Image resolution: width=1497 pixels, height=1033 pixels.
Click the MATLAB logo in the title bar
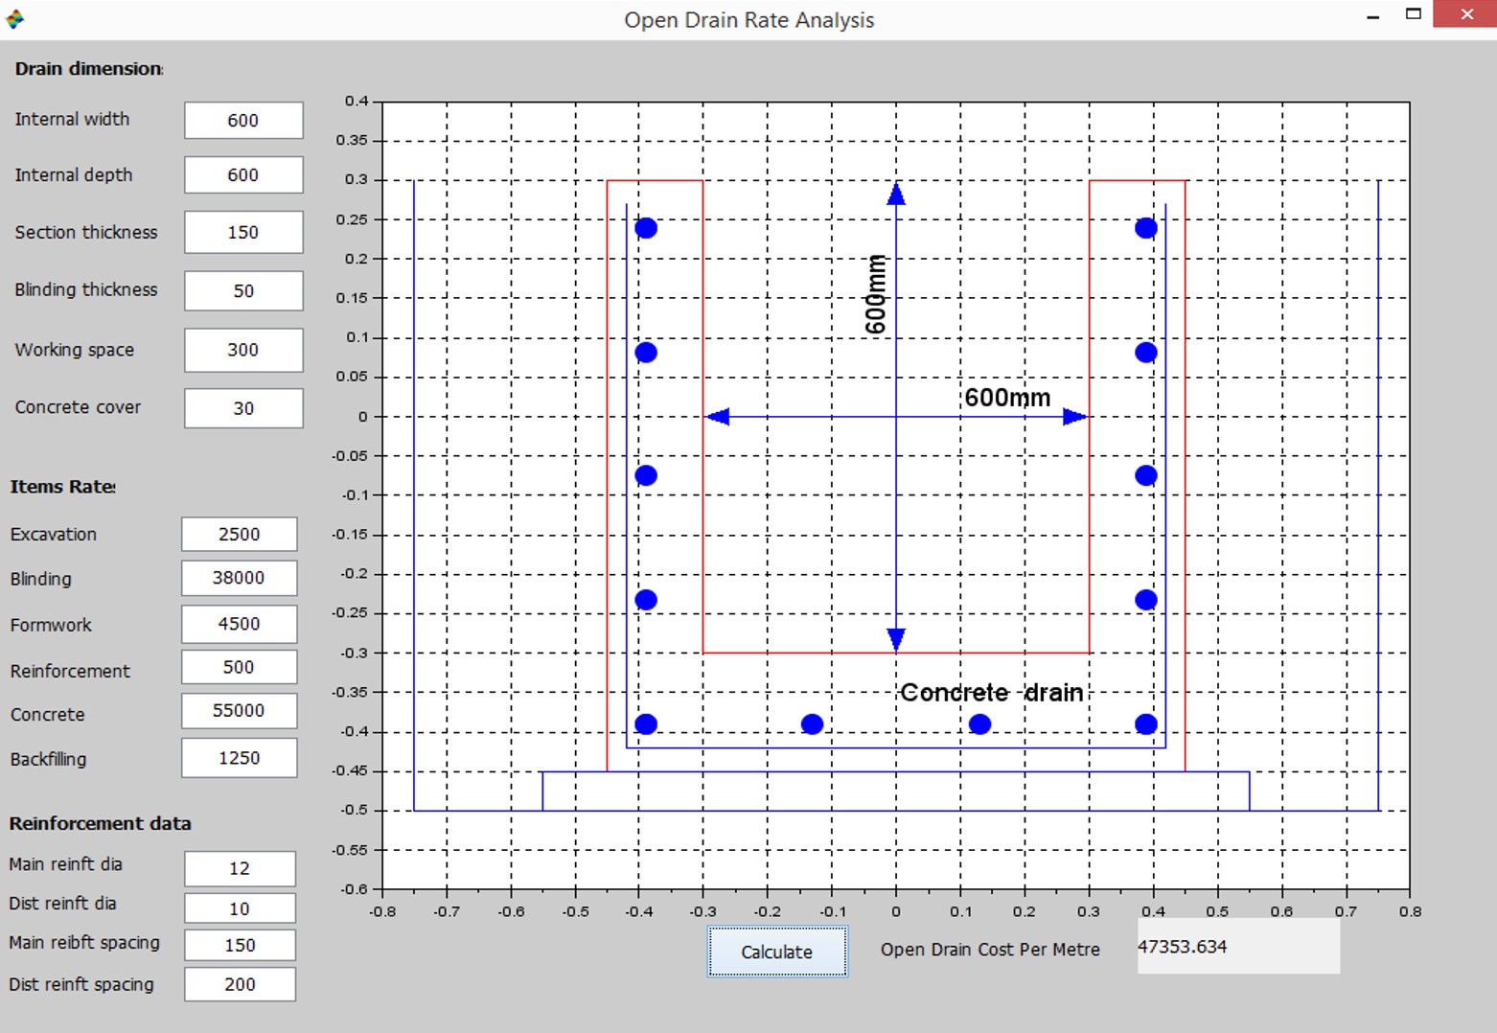click(15, 17)
